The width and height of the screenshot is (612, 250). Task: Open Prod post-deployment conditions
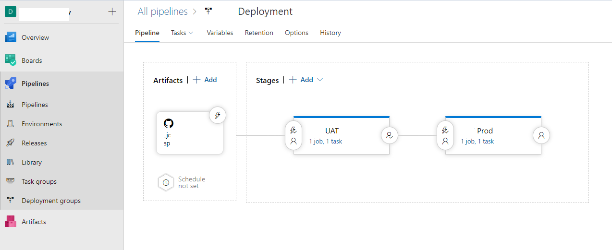(x=541, y=135)
